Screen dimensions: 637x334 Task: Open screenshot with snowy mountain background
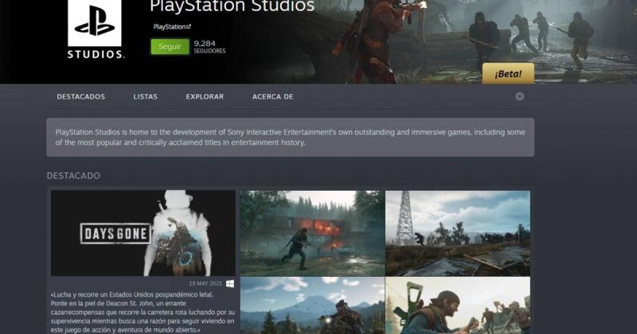pyautogui.click(x=312, y=305)
